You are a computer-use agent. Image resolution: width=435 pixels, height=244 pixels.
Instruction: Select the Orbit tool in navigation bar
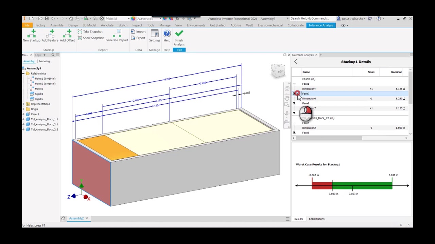pos(287,113)
